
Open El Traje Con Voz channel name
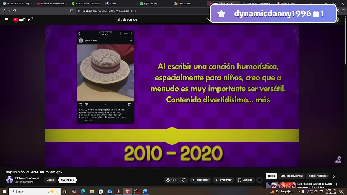(x=26, y=178)
